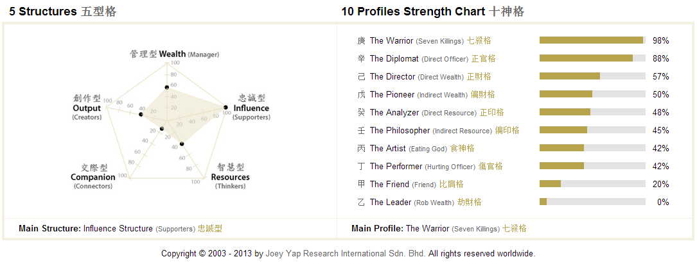This screenshot has width=697, height=266.
Task: Open Joey Yap Research International link
Action: pyautogui.click(x=346, y=254)
